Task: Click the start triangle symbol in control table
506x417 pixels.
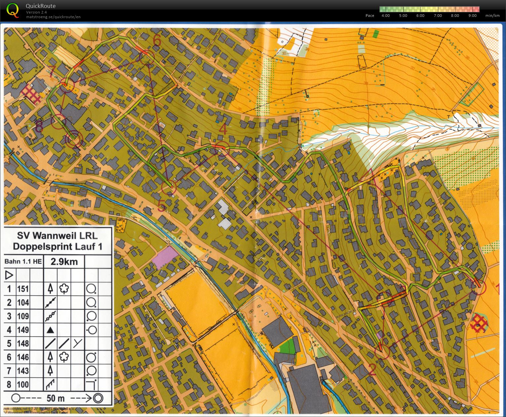Action: 9,275
